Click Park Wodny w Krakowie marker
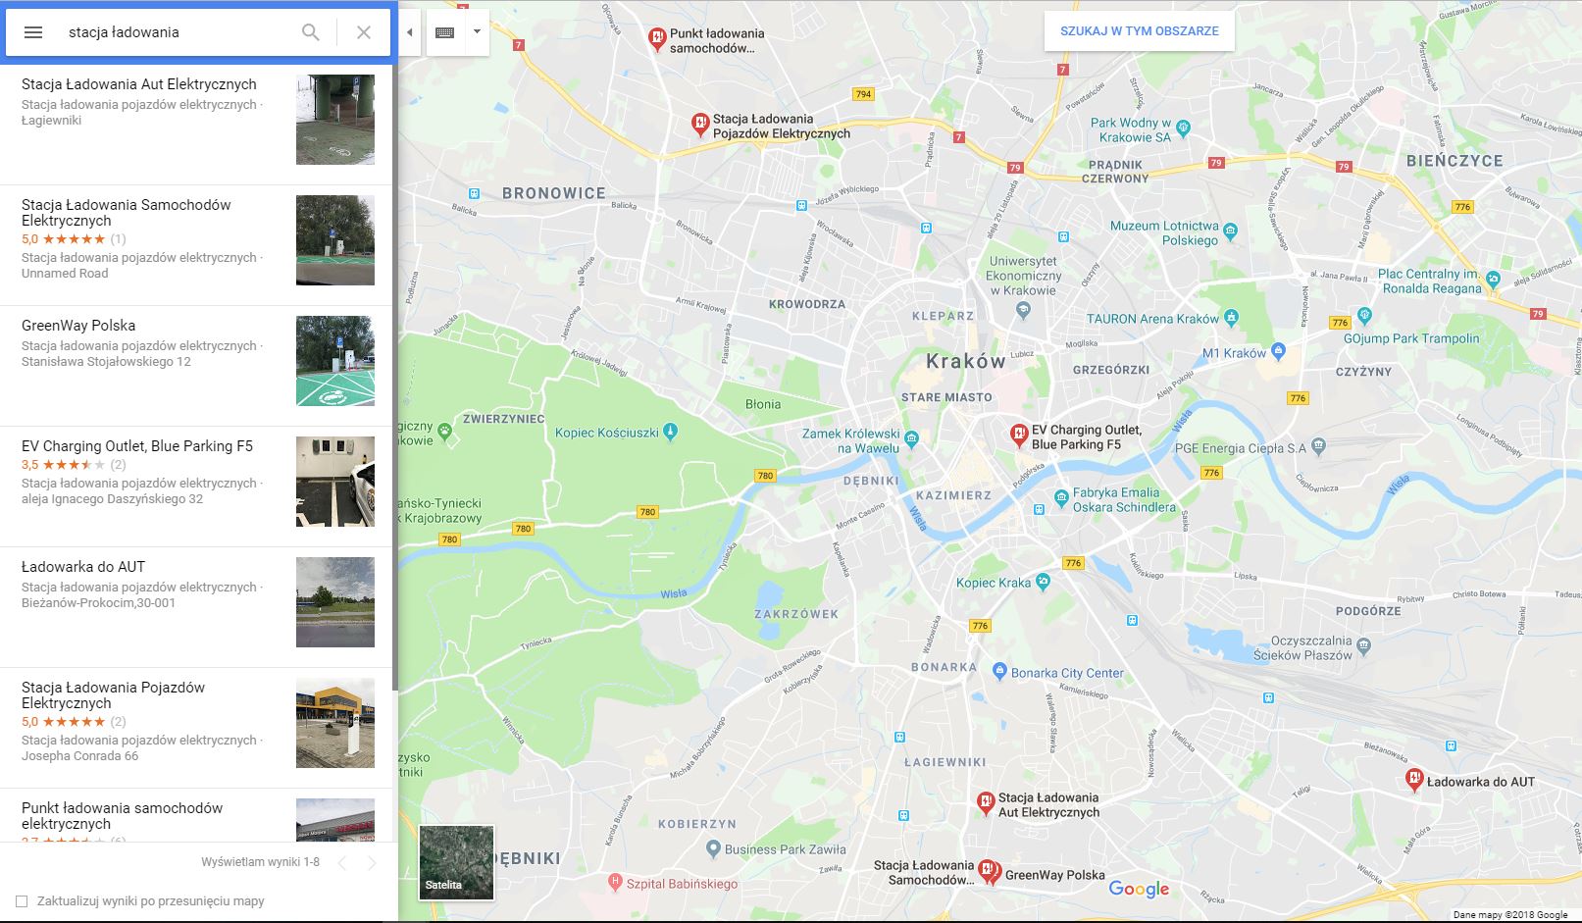Image resolution: width=1582 pixels, height=923 pixels. tap(1183, 127)
